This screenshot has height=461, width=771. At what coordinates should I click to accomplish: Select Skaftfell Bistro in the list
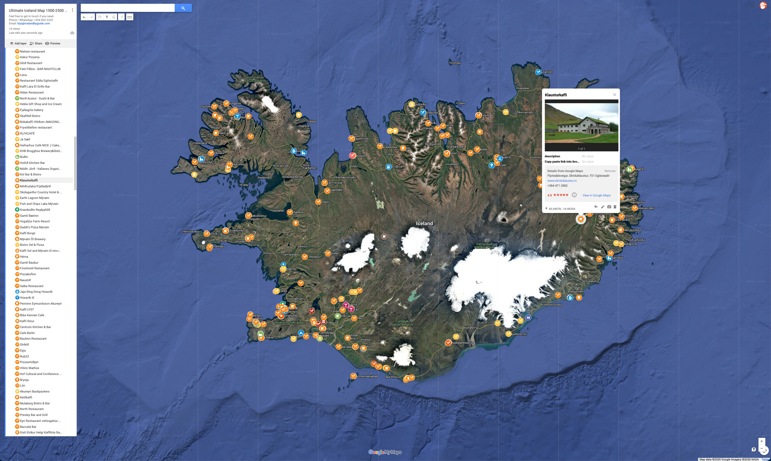pyautogui.click(x=30, y=116)
